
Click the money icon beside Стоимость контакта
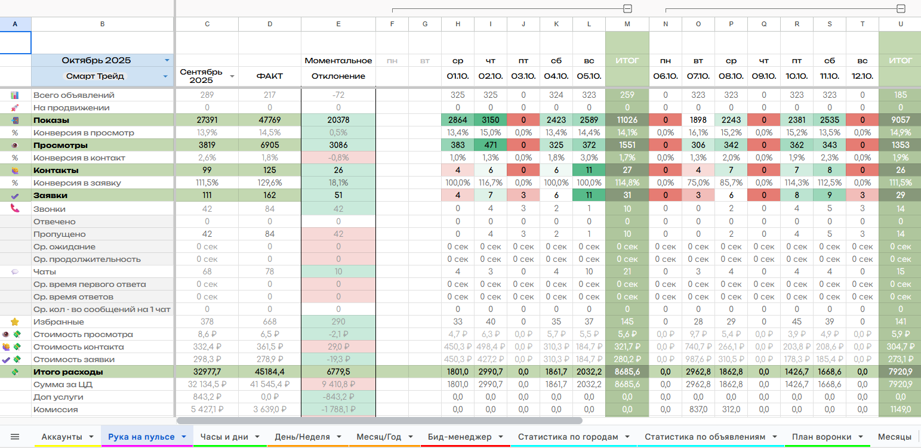tap(18, 347)
